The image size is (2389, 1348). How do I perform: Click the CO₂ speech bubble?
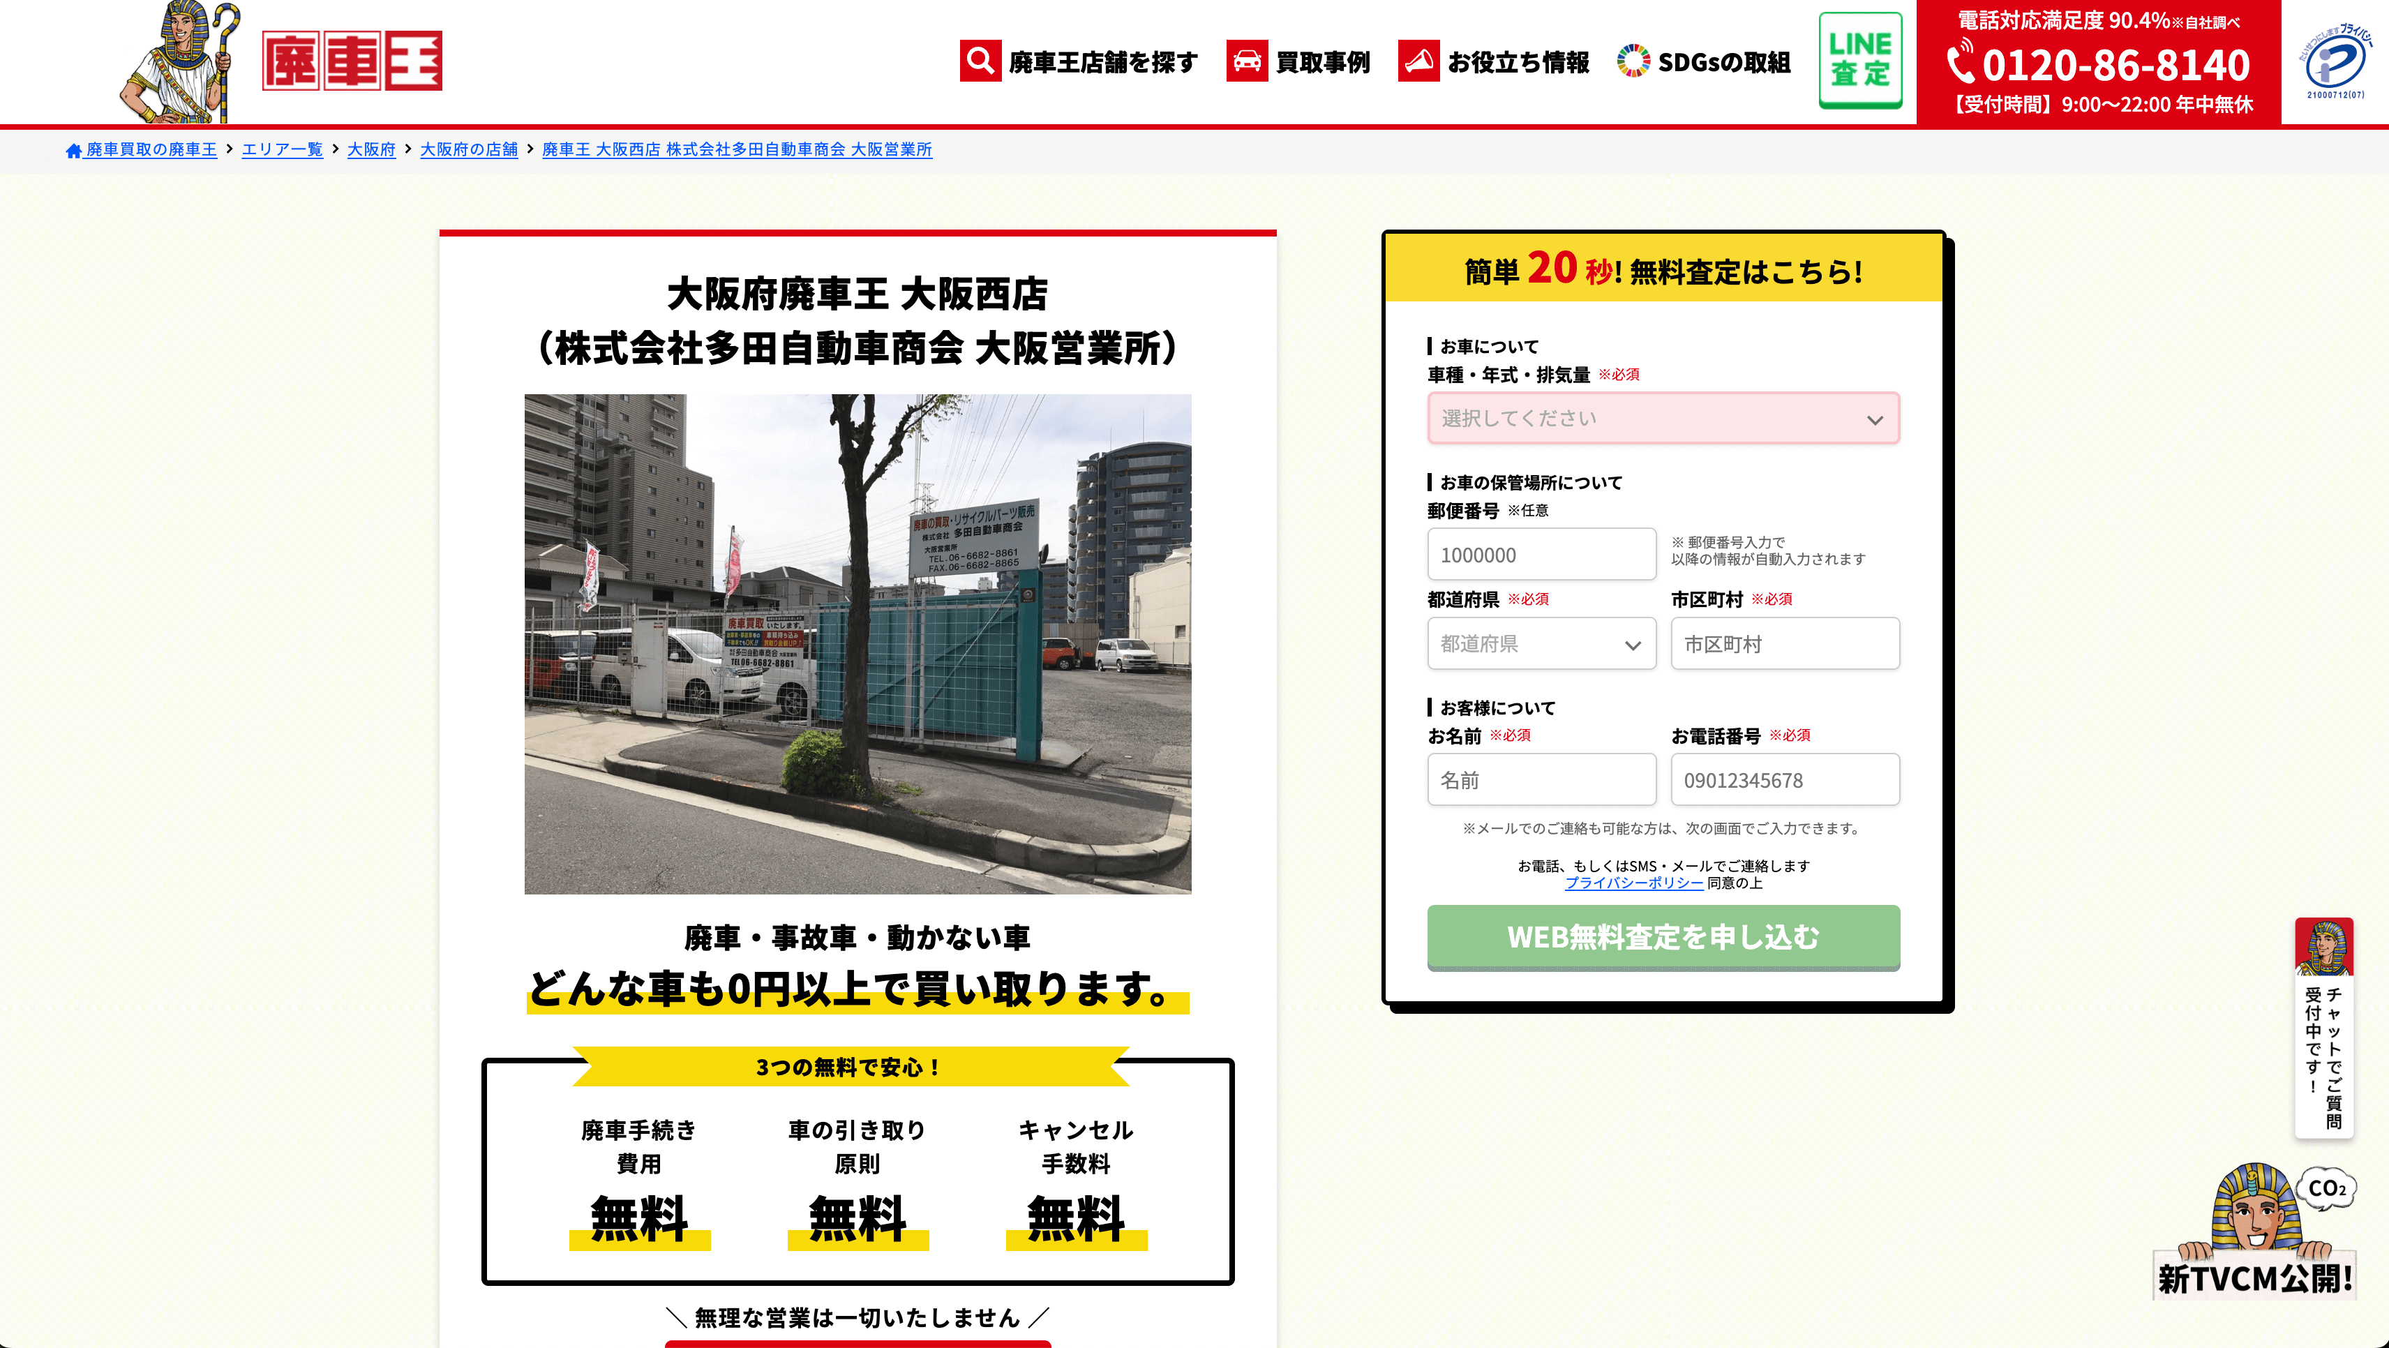[x=2326, y=1188]
